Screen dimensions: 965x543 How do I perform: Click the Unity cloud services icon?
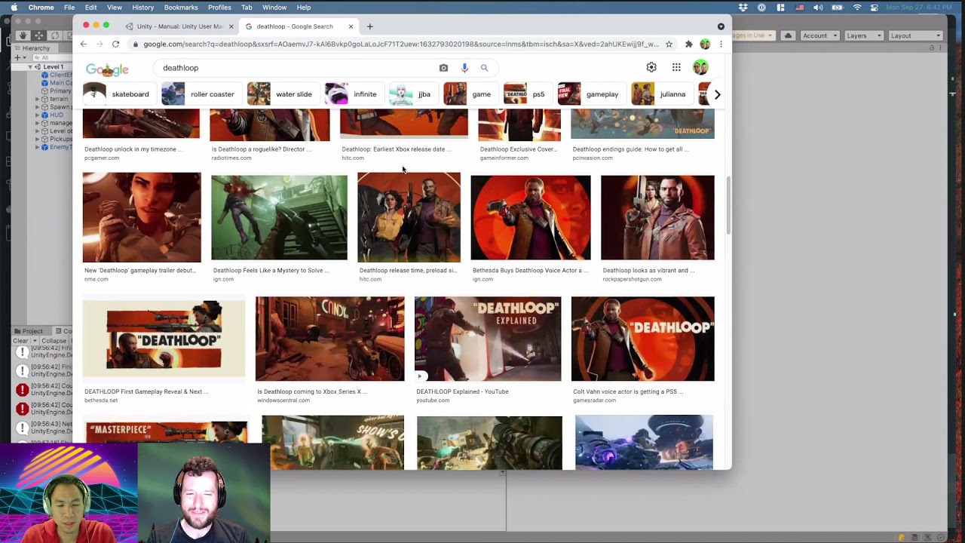pos(788,35)
